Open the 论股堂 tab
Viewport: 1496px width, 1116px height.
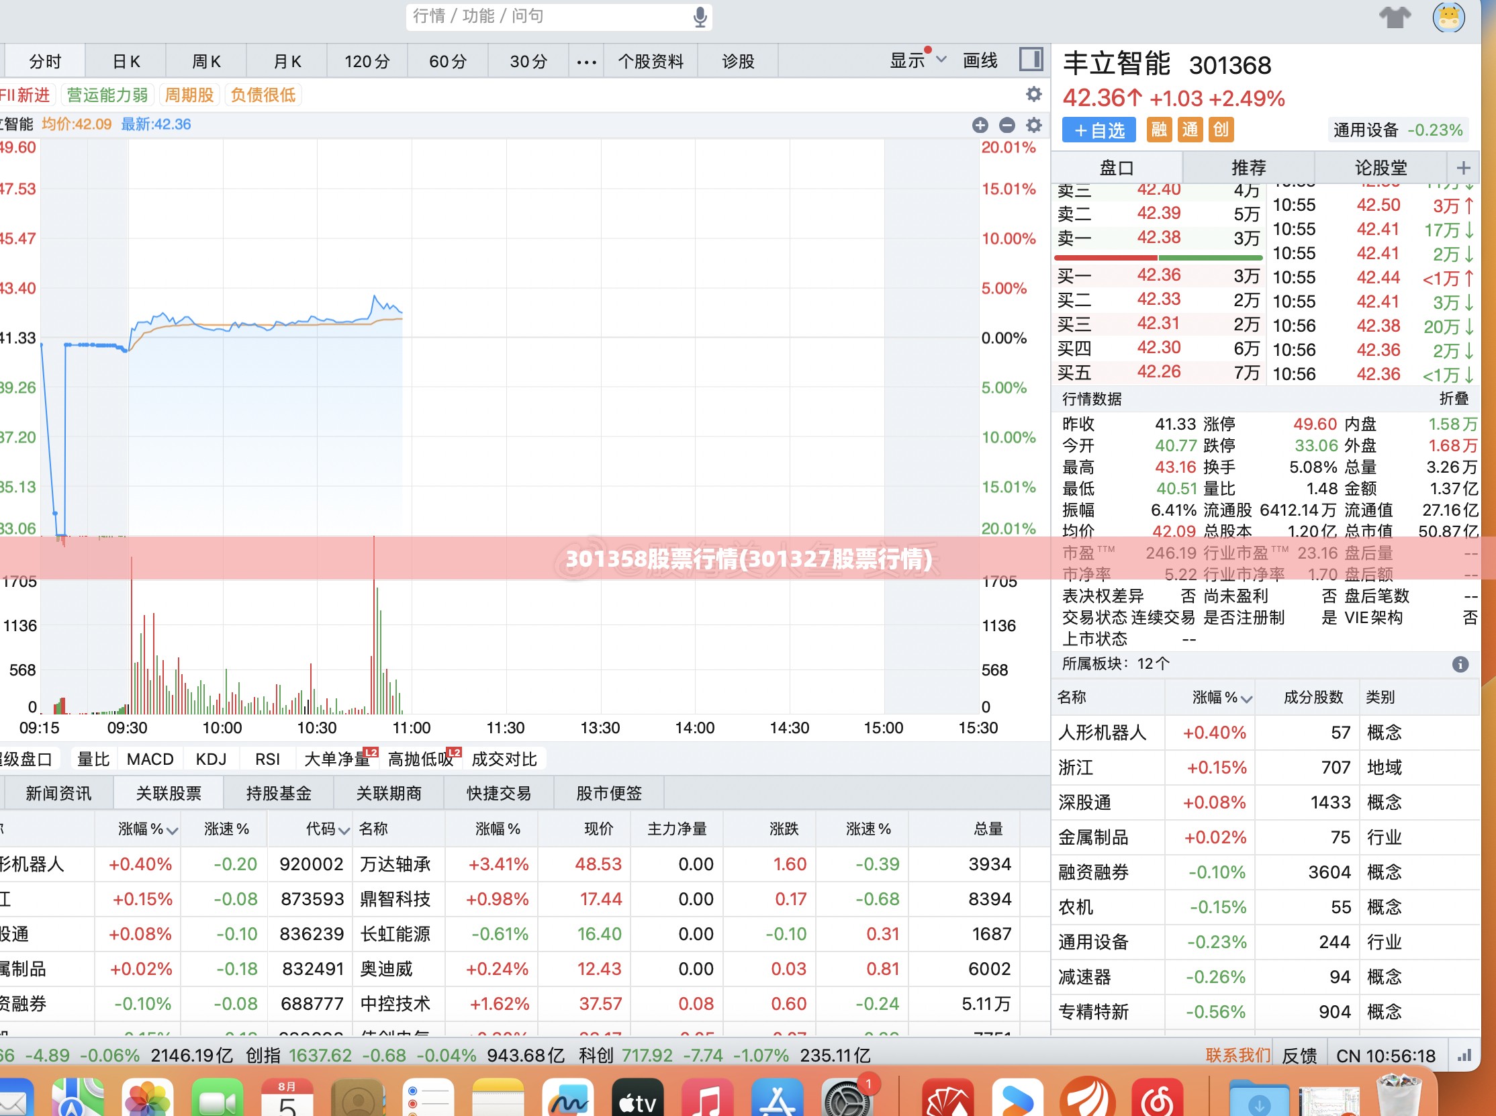pos(1381,168)
